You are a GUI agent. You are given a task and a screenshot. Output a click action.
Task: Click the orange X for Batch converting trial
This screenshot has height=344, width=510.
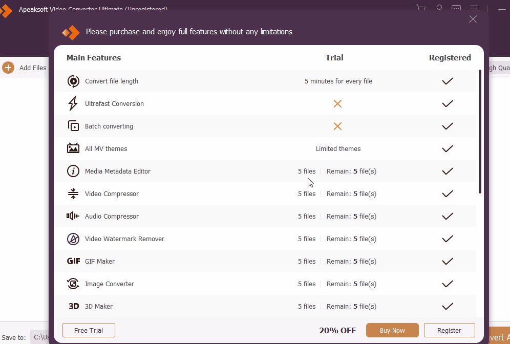[337, 126]
